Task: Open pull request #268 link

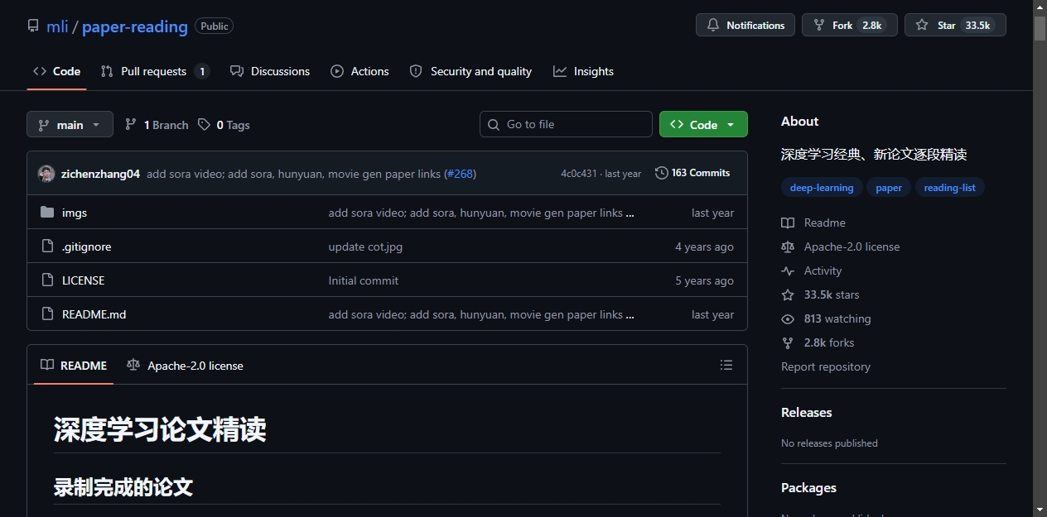Action: [x=461, y=174]
